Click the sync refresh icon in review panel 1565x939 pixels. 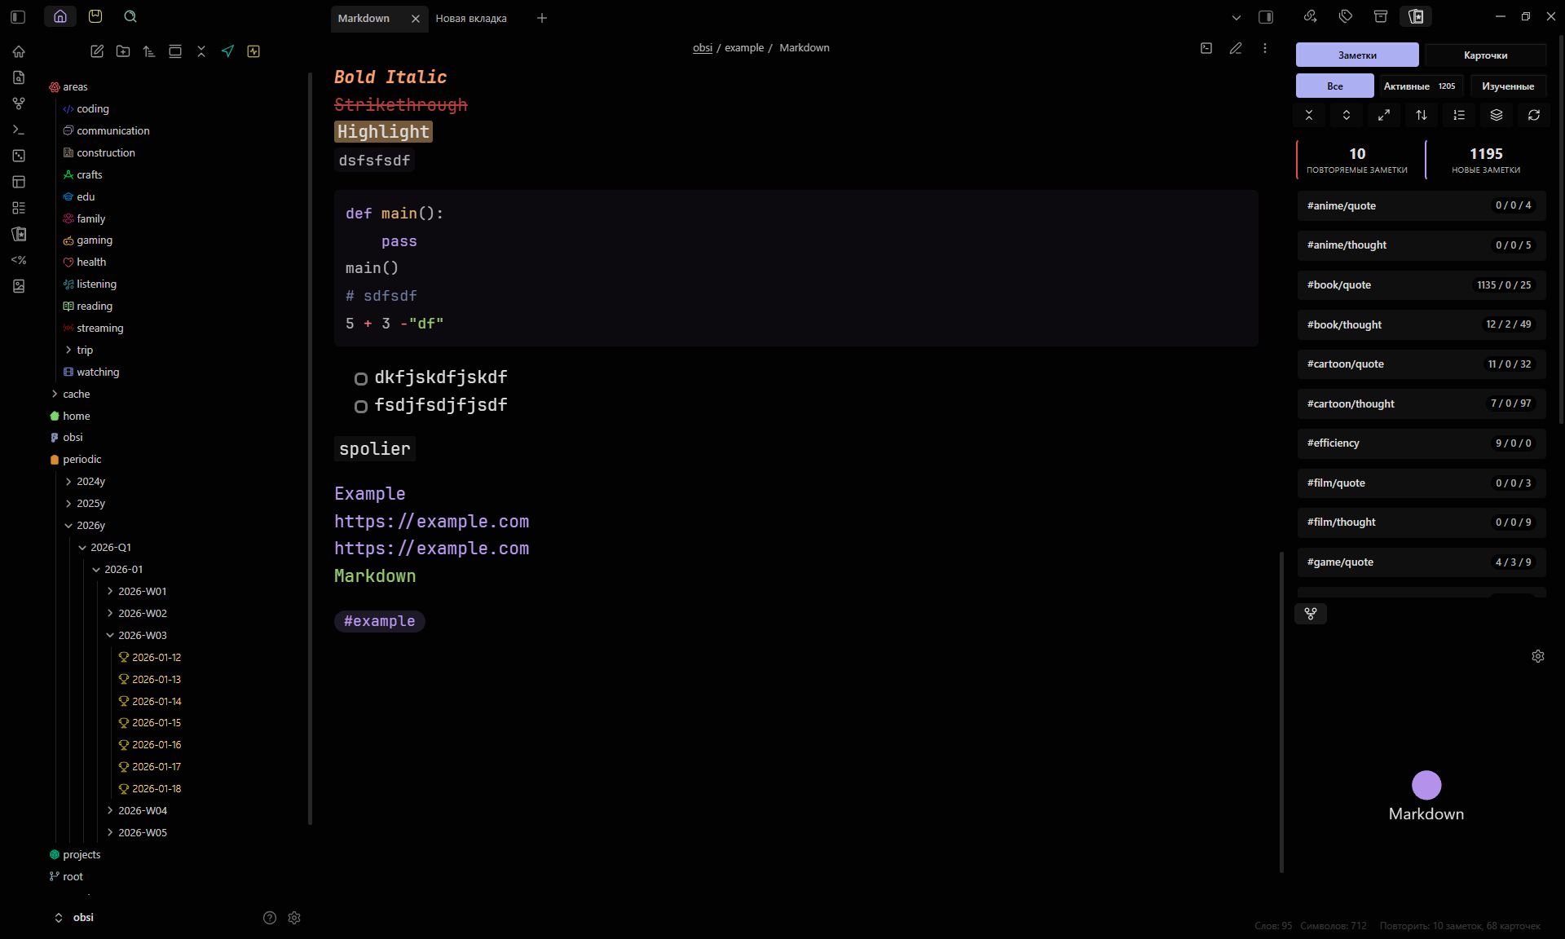coord(1534,115)
